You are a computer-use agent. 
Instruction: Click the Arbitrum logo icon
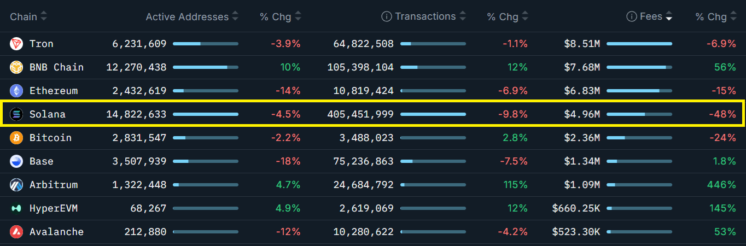tap(16, 185)
